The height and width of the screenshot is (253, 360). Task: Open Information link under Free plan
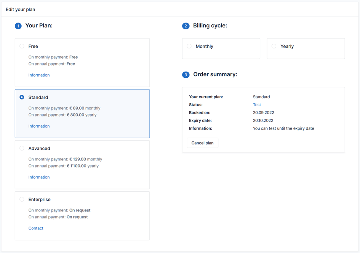(x=39, y=75)
